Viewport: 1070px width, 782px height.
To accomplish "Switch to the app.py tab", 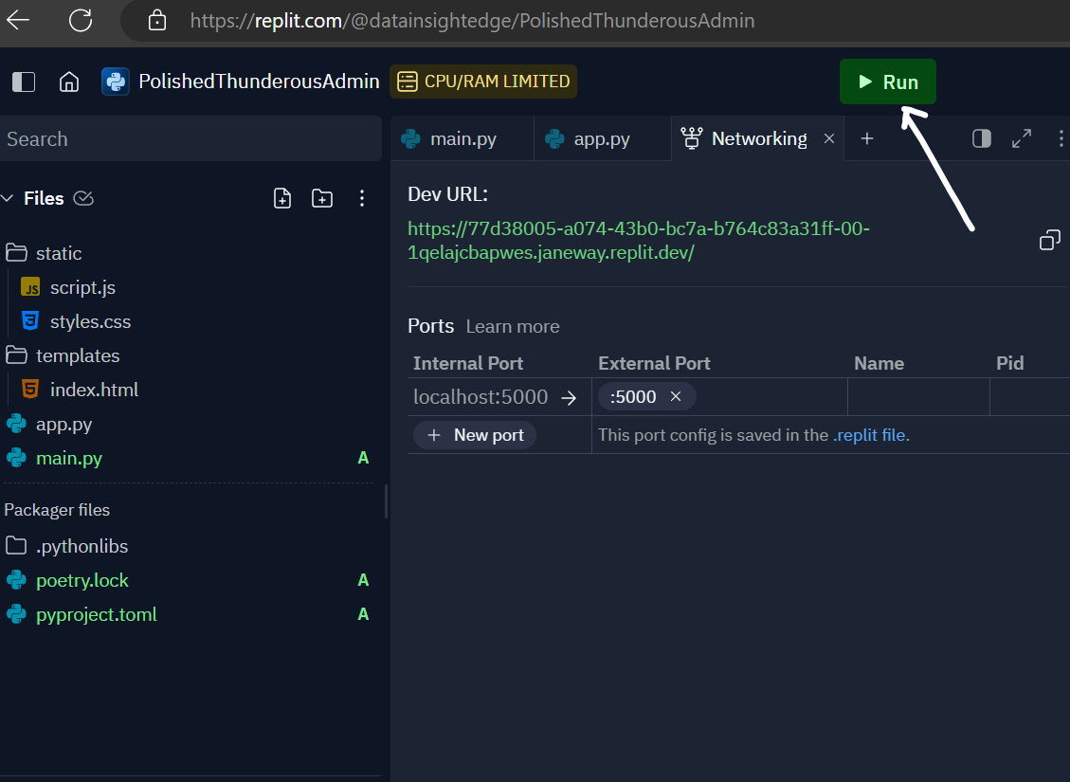I will (x=601, y=138).
